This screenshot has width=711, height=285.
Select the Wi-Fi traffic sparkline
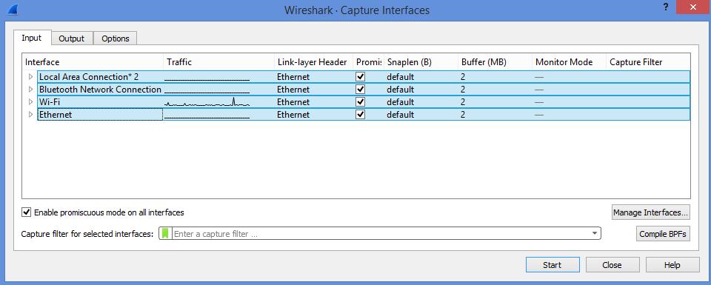click(x=207, y=102)
